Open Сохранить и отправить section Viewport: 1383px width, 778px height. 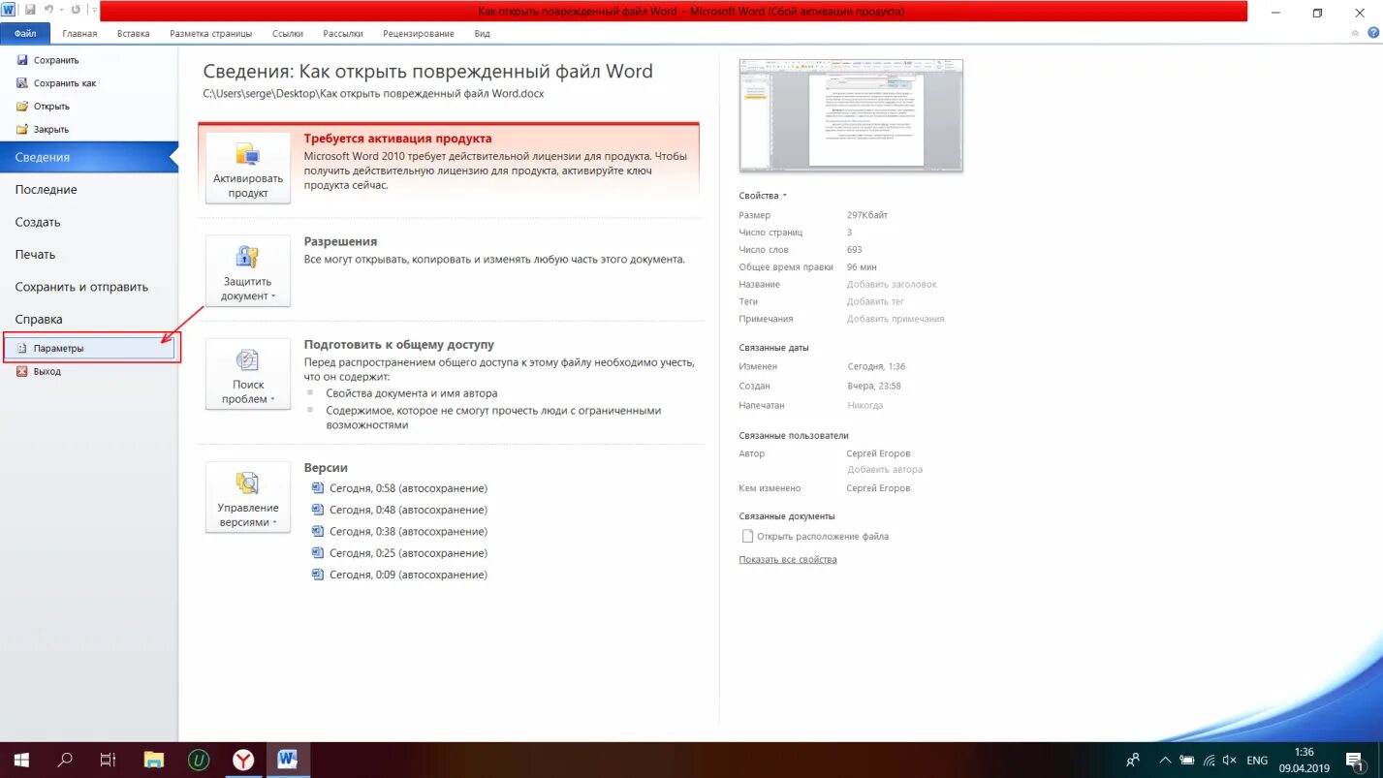[x=81, y=287]
